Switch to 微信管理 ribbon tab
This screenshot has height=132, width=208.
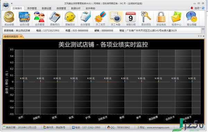coord(61,8)
